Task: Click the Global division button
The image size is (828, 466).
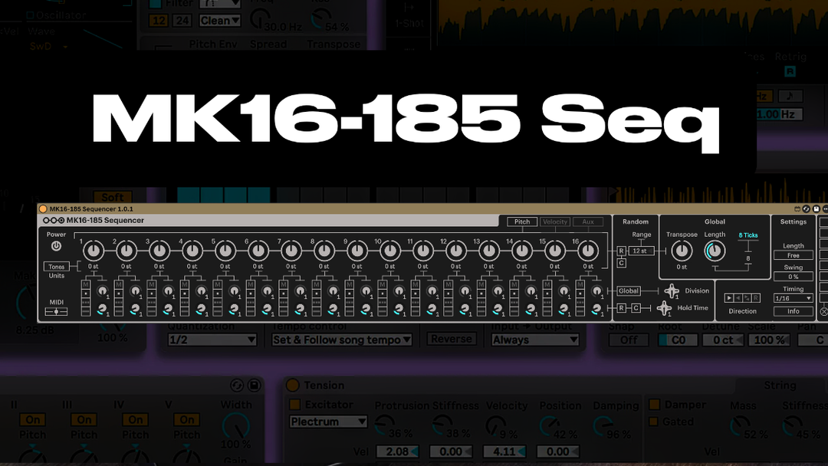Action: (x=628, y=291)
